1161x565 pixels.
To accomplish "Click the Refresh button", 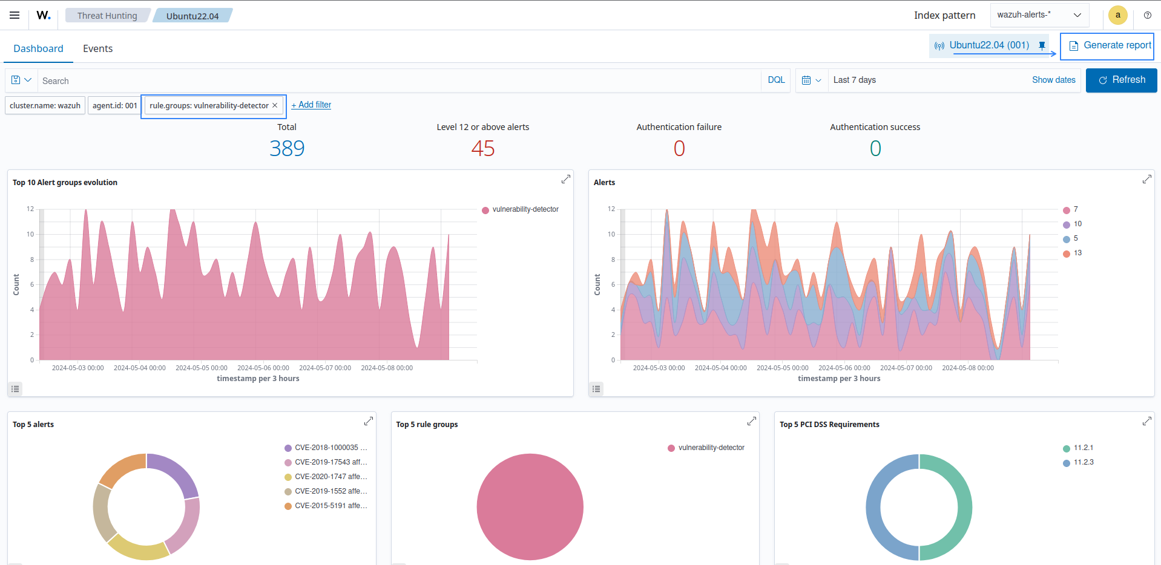I will [1121, 80].
